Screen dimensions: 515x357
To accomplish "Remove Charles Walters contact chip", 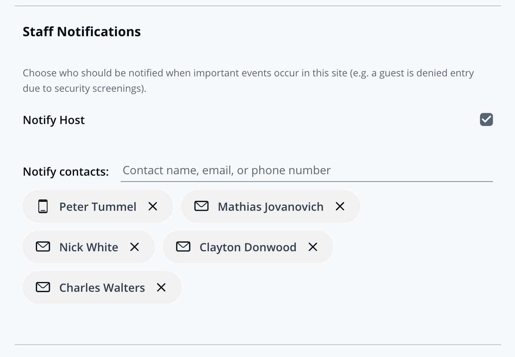I will pyautogui.click(x=162, y=287).
